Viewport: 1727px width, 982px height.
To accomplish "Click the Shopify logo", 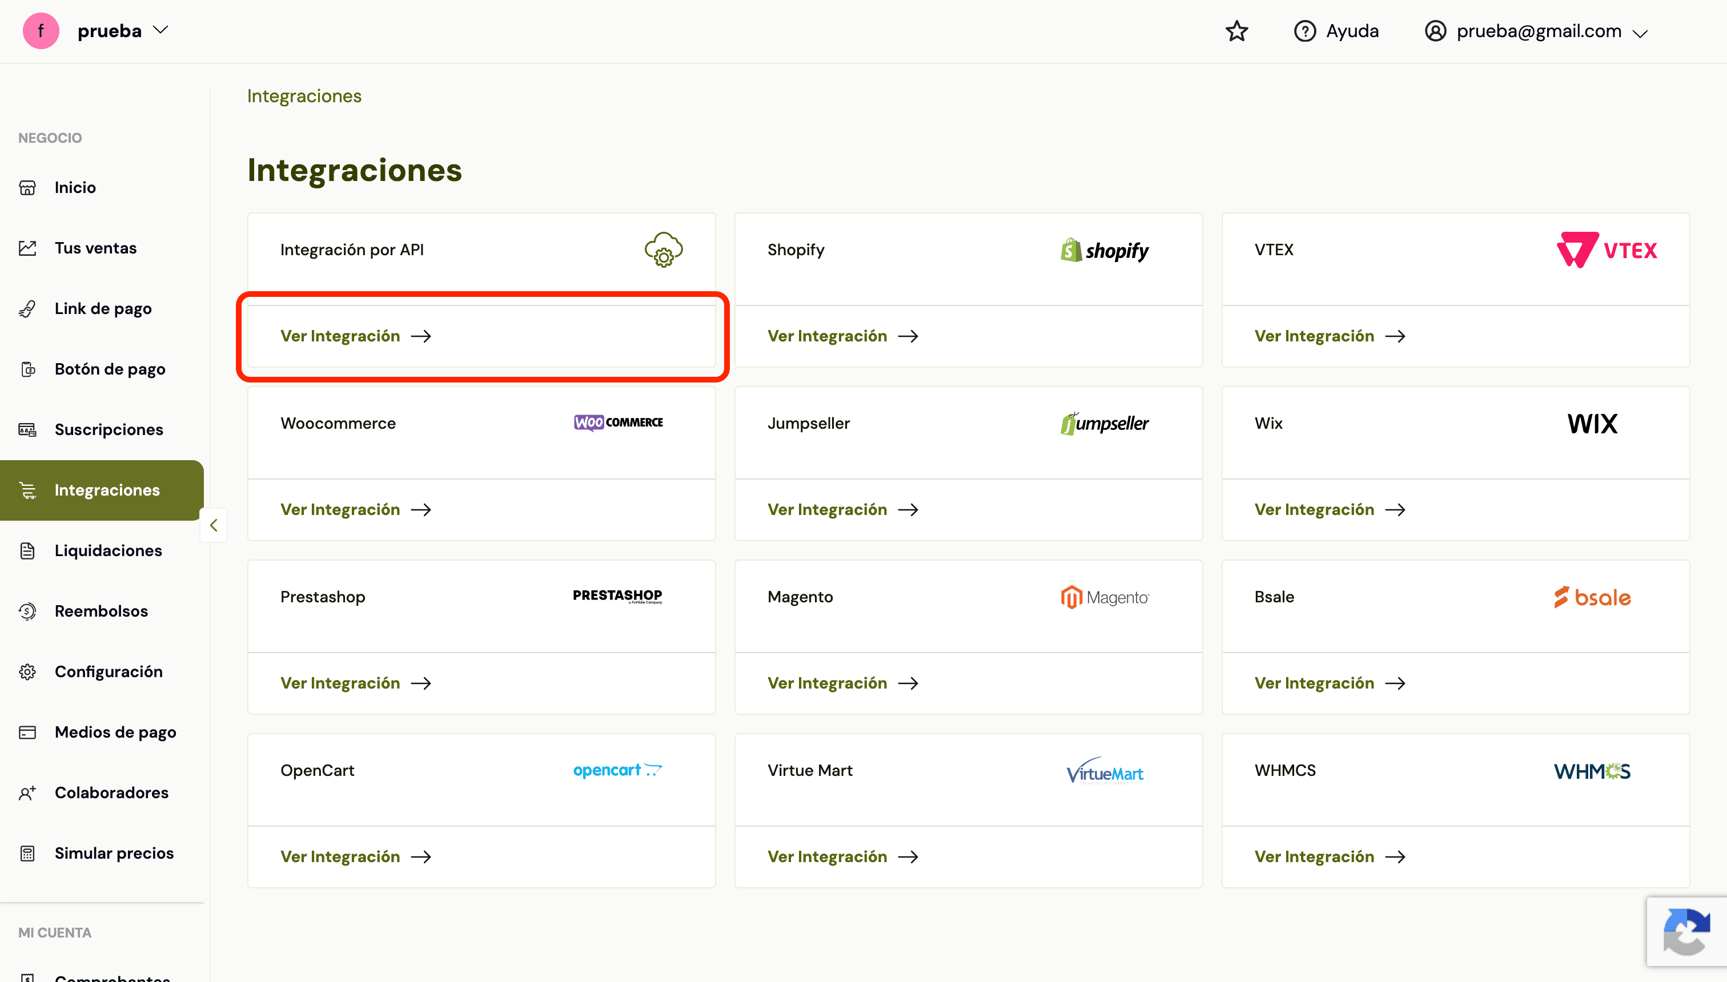I will [1105, 250].
